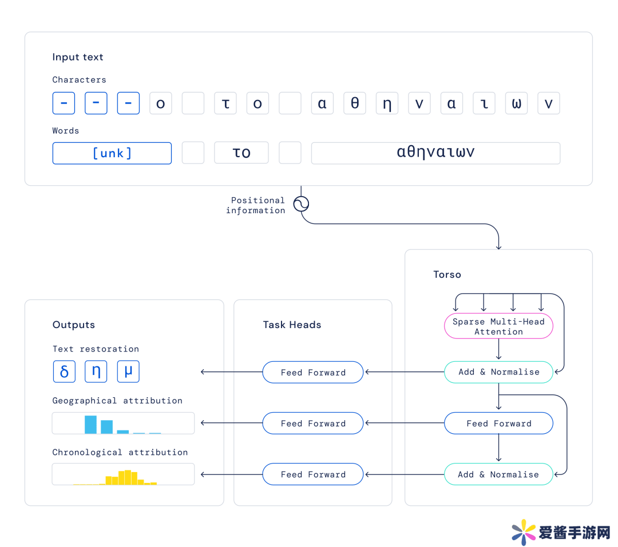Image resolution: width=618 pixels, height=547 pixels.
Task: Click the Sparse Multi-Head Attention block
Action: (498, 326)
